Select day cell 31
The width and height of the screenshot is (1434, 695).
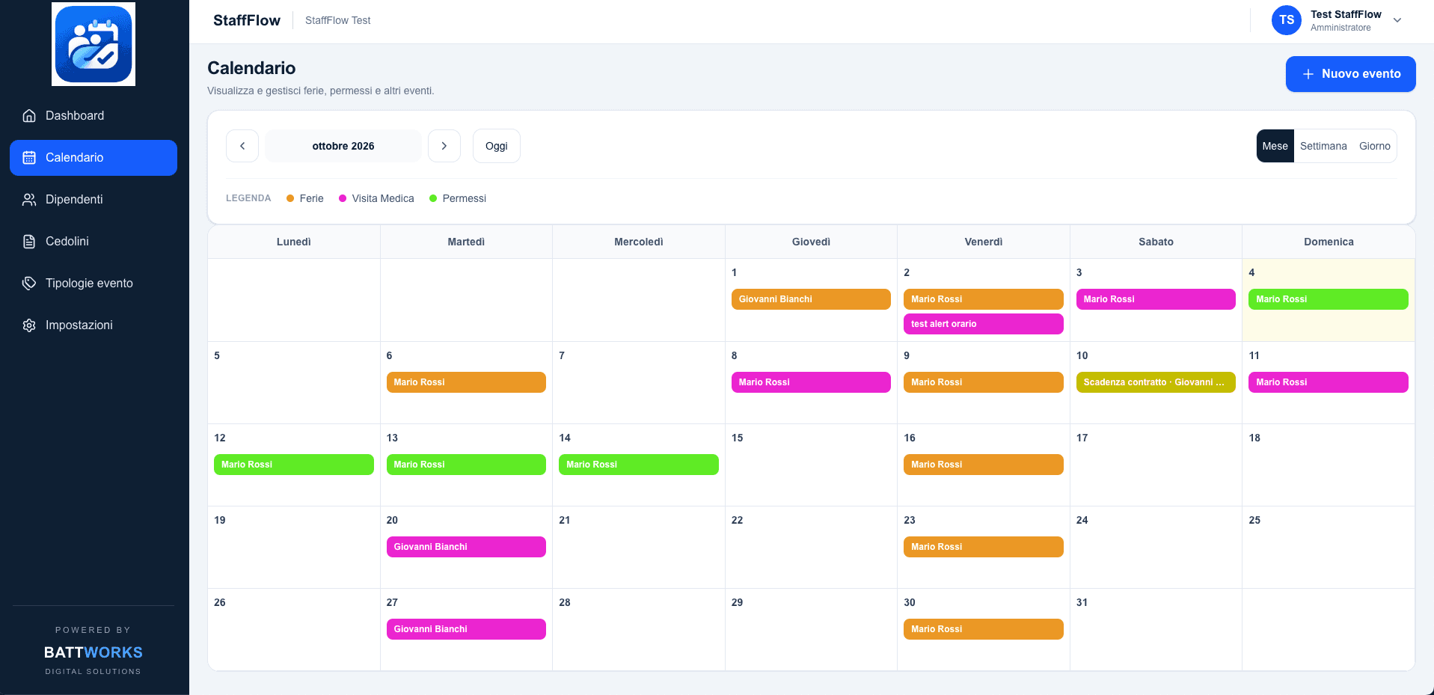pyautogui.click(x=1156, y=629)
